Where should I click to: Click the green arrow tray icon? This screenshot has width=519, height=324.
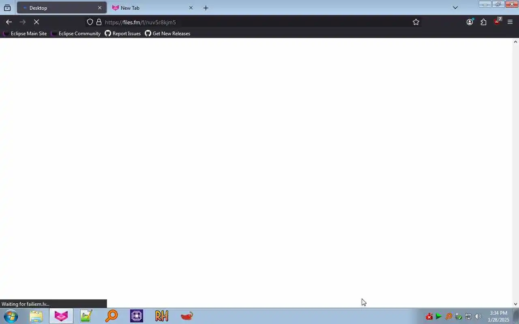tap(439, 317)
